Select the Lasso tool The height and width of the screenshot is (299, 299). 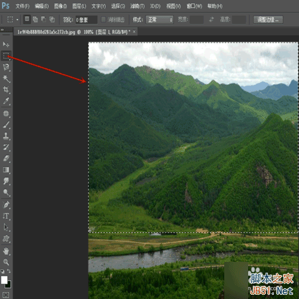pos(6,67)
